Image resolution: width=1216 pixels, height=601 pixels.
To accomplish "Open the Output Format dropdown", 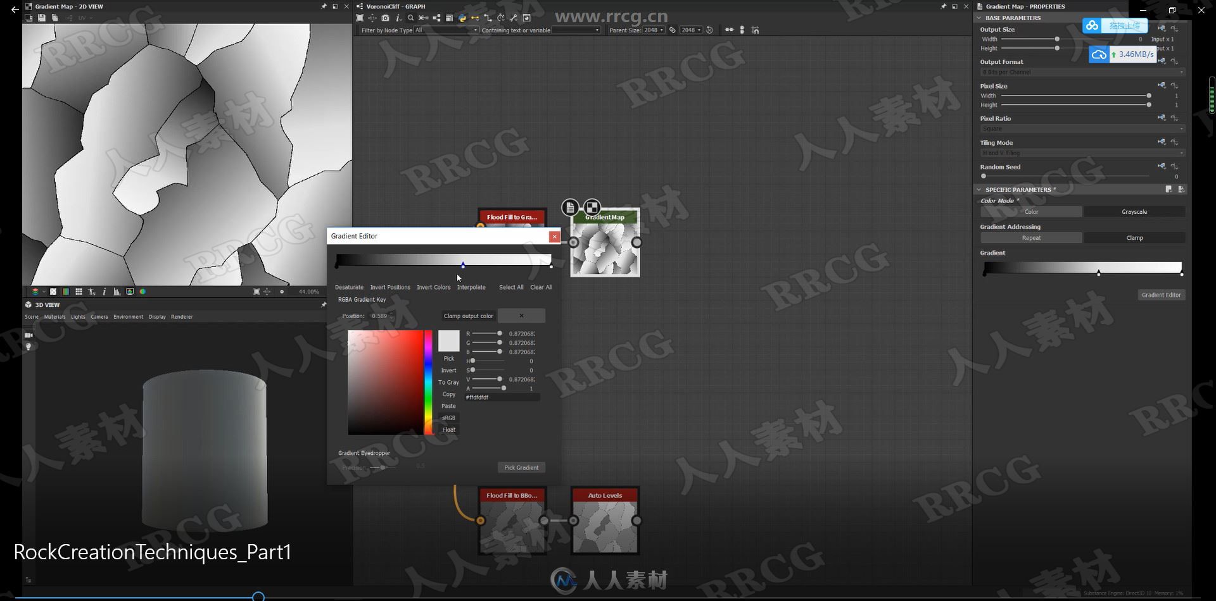I will [1082, 73].
